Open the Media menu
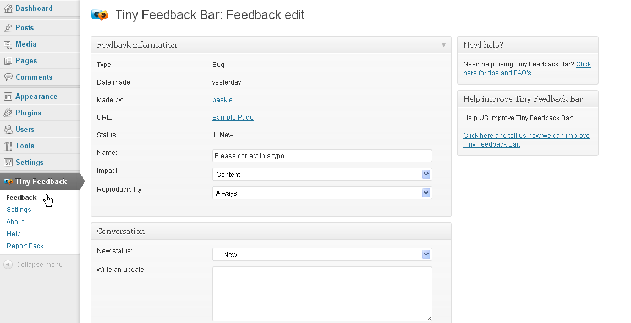The height and width of the screenshot is (323, 631). pyautogui.click(x=26, y=44)
